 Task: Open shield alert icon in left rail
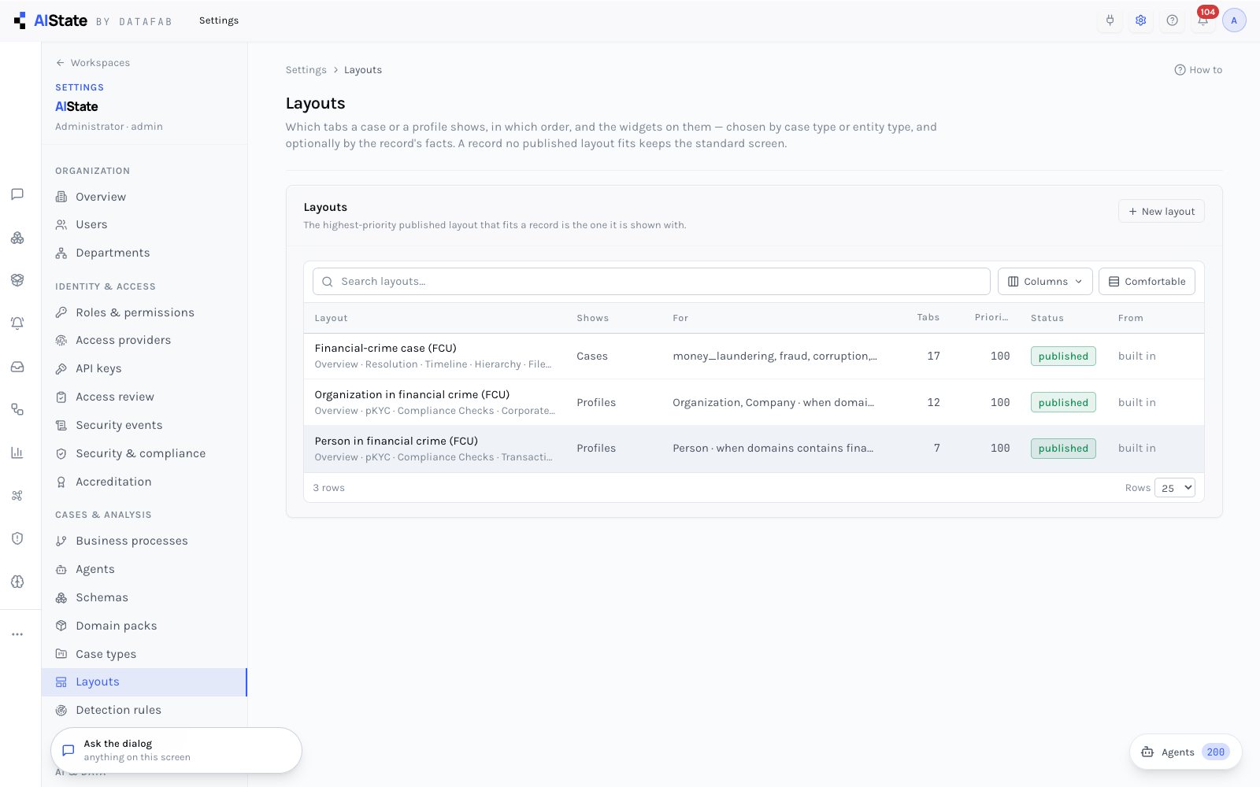[x=17, y=538]
